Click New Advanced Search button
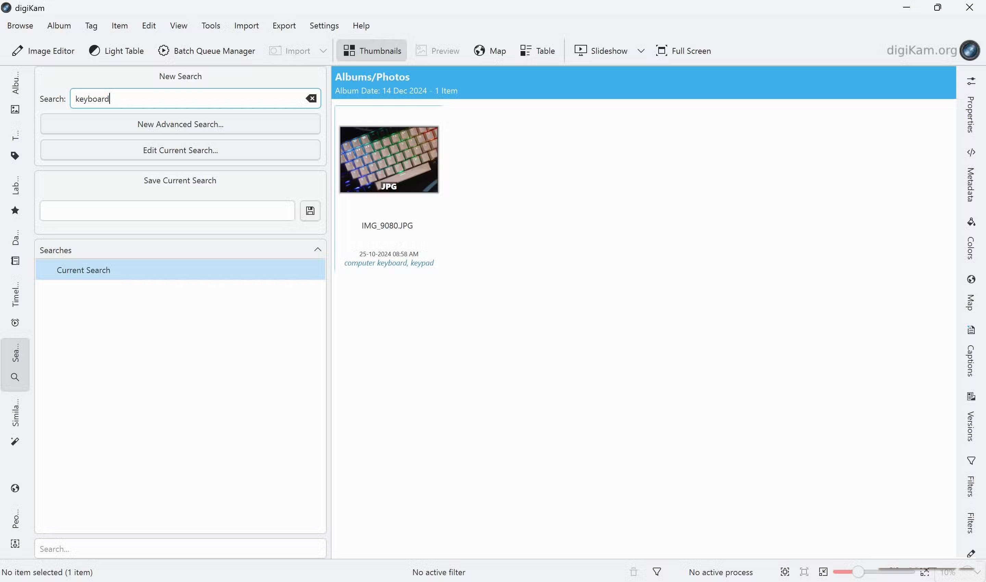The width and height of the screenshot is (986, 582). pyautogui.click(x=180, y=124)
